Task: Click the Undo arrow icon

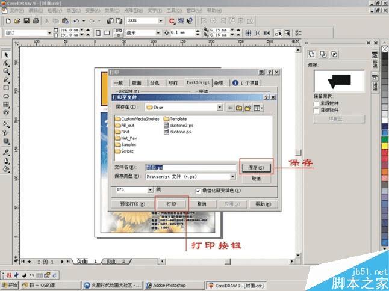Action: pos(76,21)
